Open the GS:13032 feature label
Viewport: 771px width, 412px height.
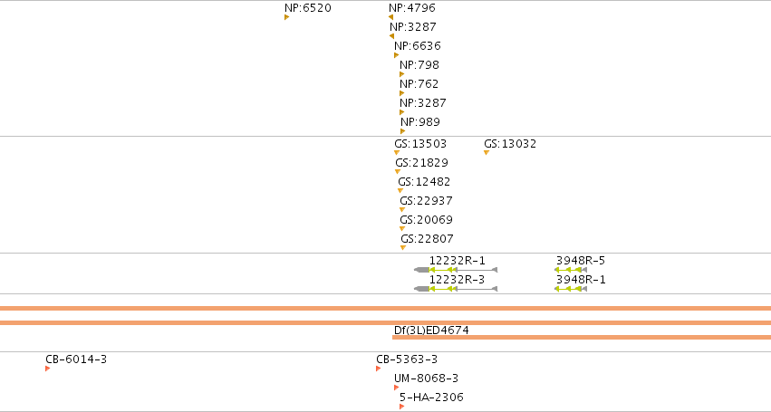tap(510, 144)
